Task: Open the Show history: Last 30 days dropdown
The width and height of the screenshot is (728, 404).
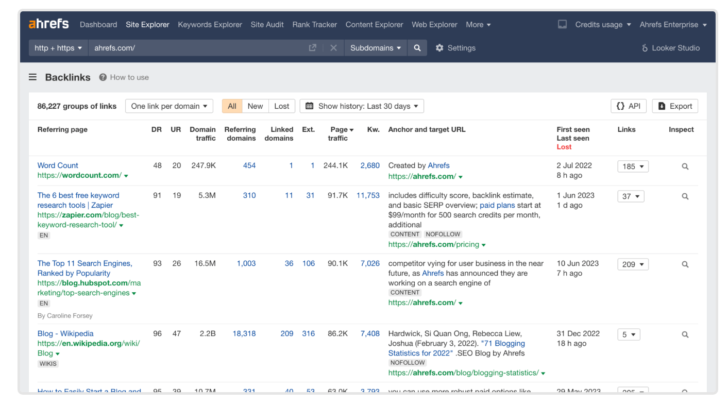Action: coord(362,106)
